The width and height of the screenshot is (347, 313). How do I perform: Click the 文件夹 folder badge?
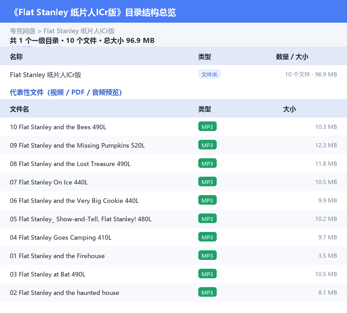tap(209, 74)
